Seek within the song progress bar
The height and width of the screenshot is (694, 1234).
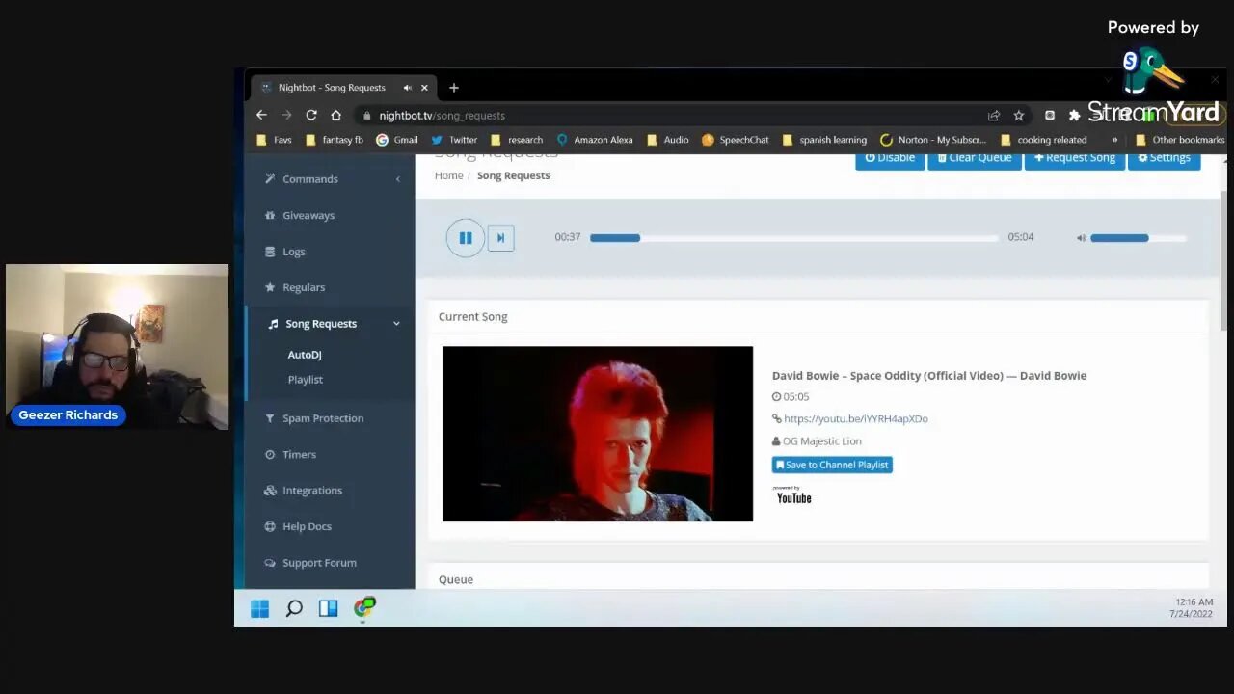(793, 238)
